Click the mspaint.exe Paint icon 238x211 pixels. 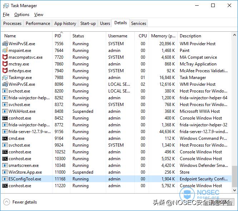pos(5,51)
